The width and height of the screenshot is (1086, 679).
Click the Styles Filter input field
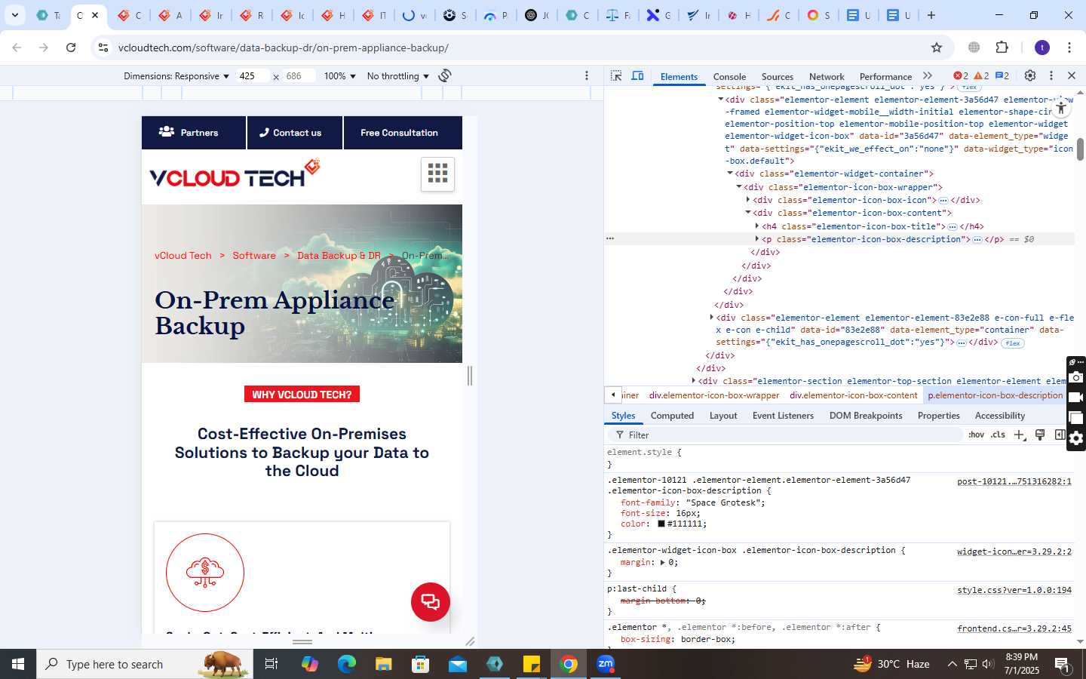tap(784, 435)
